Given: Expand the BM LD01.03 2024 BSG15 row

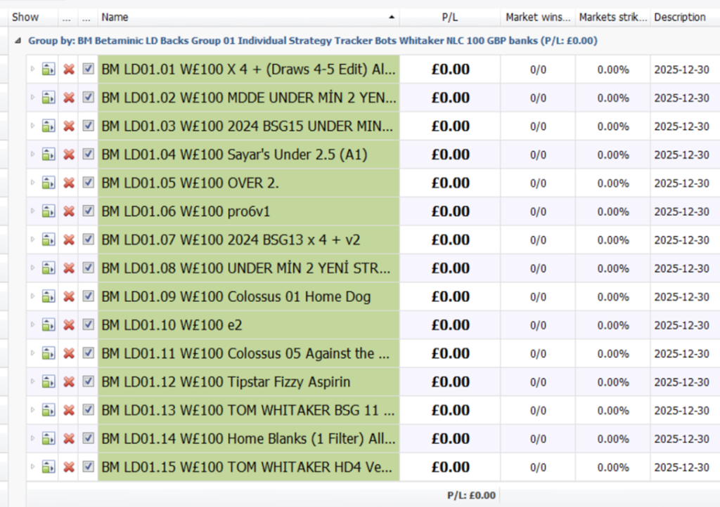Looking at the screenshot, I should (32, 126).
